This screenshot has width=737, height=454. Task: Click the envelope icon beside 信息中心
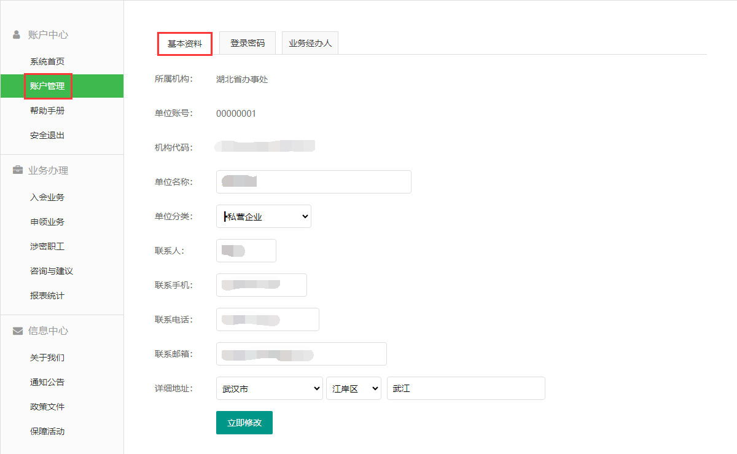(18, 331)
